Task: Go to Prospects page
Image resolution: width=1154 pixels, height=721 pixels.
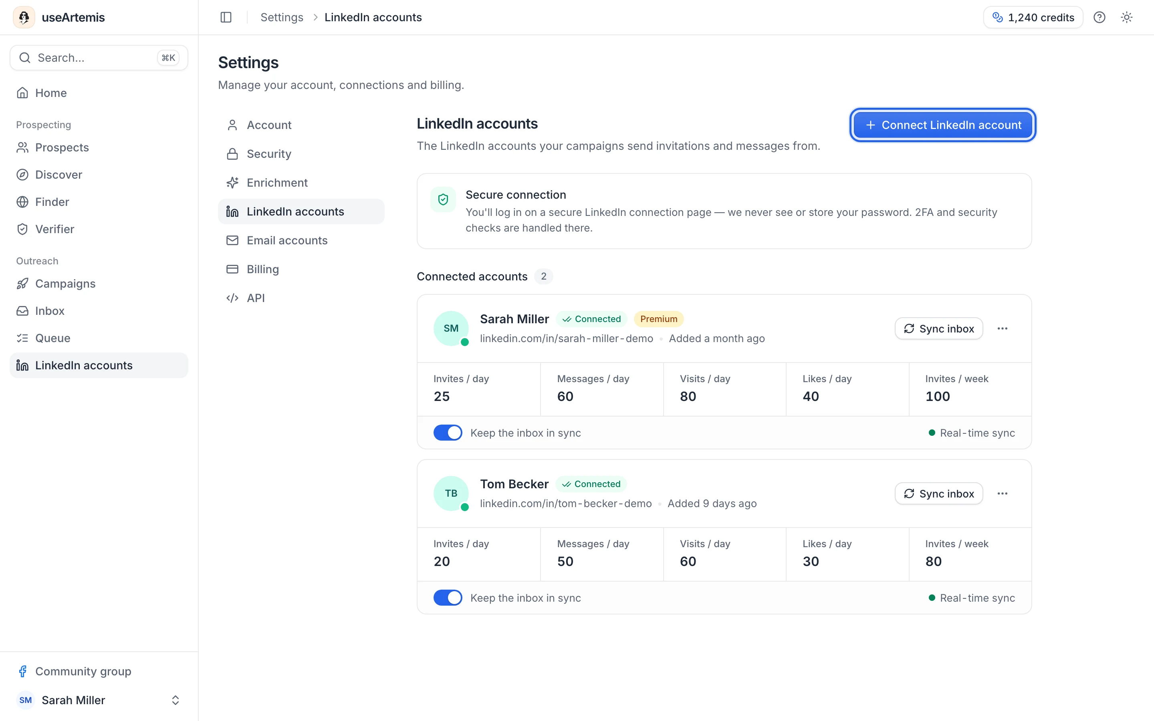Action: tap(99, 147)
